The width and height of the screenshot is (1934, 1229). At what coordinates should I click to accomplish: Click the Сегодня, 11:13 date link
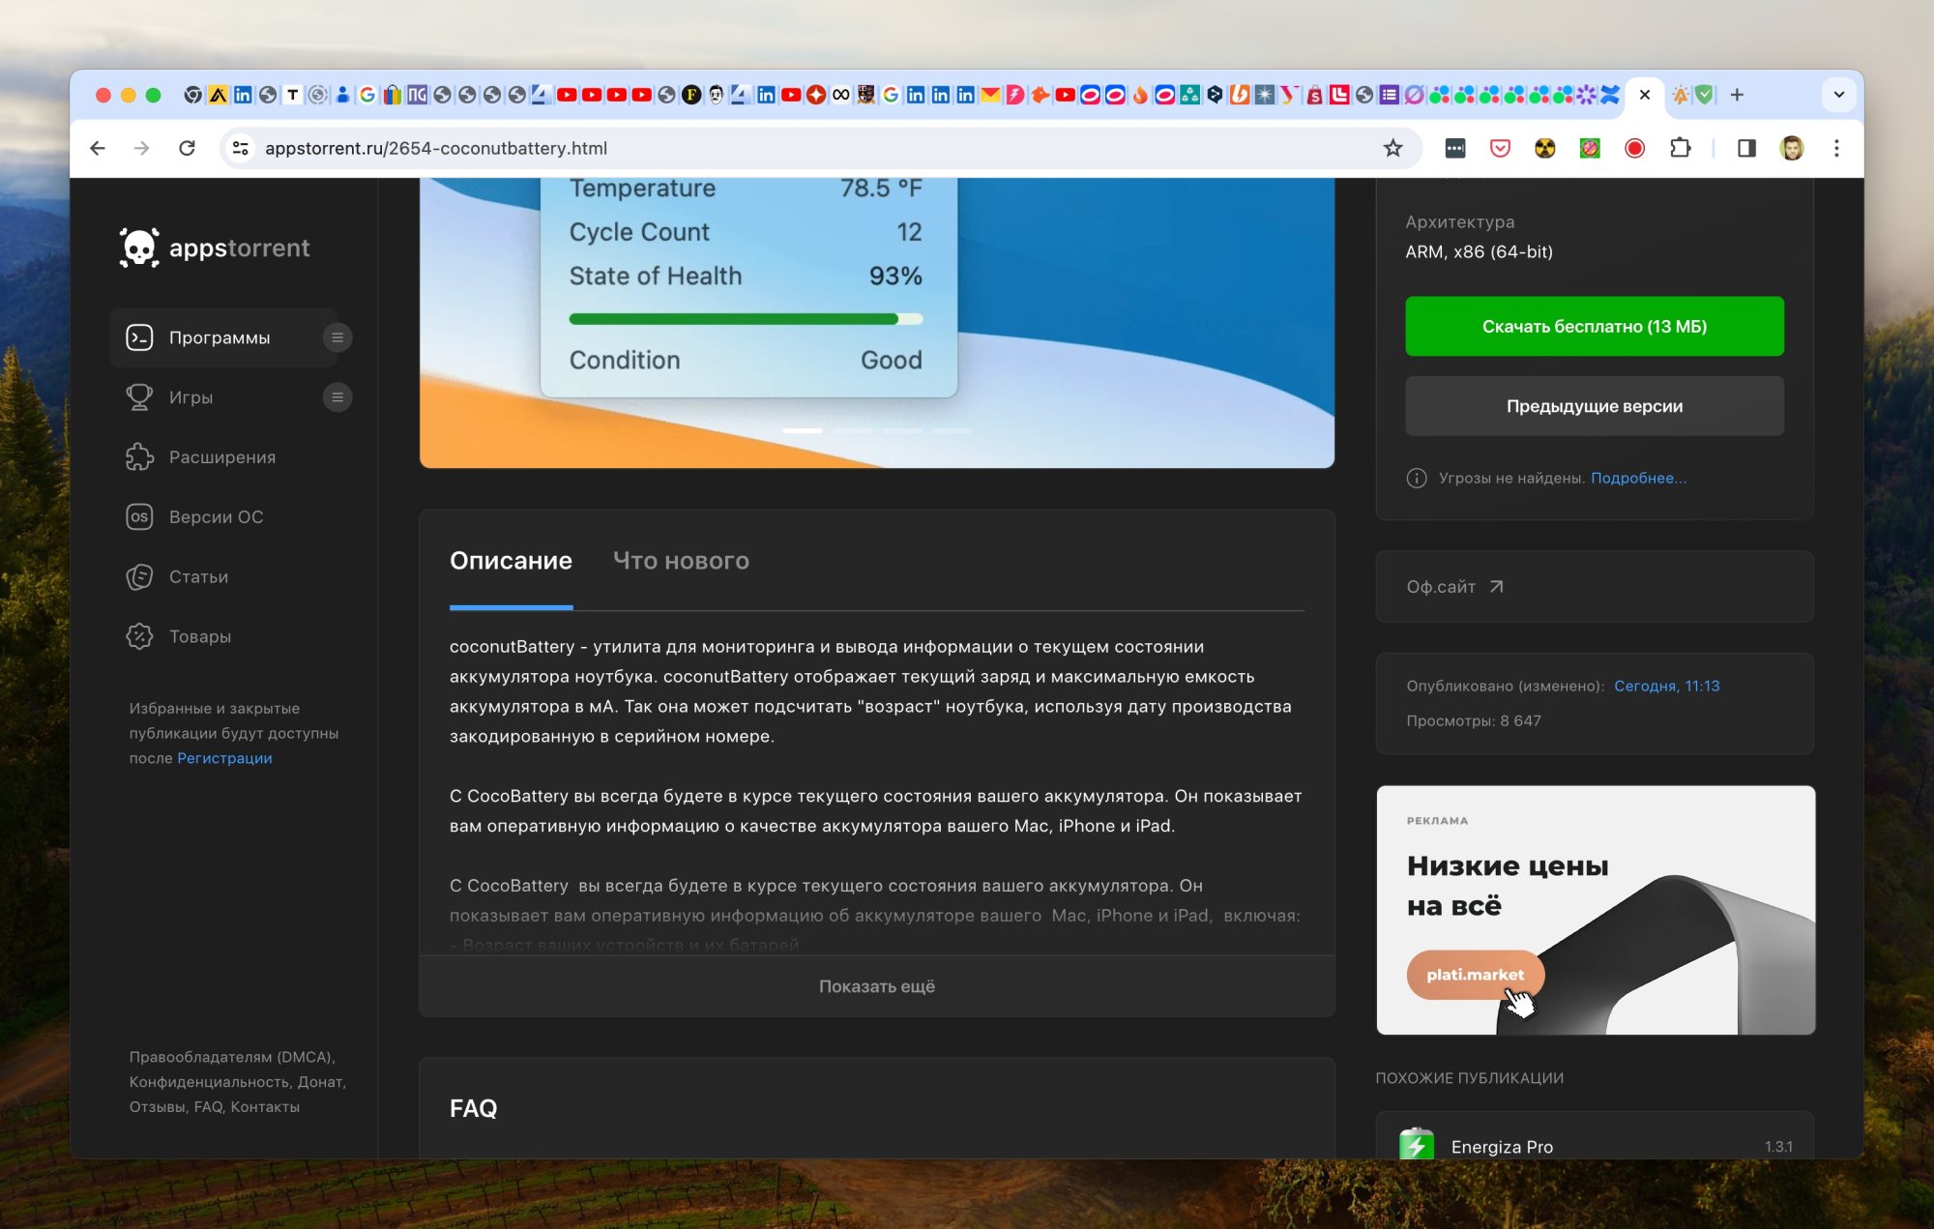point(1667,686)
